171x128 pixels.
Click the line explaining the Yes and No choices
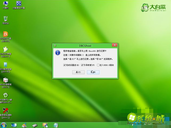click(x=88, y=59)
